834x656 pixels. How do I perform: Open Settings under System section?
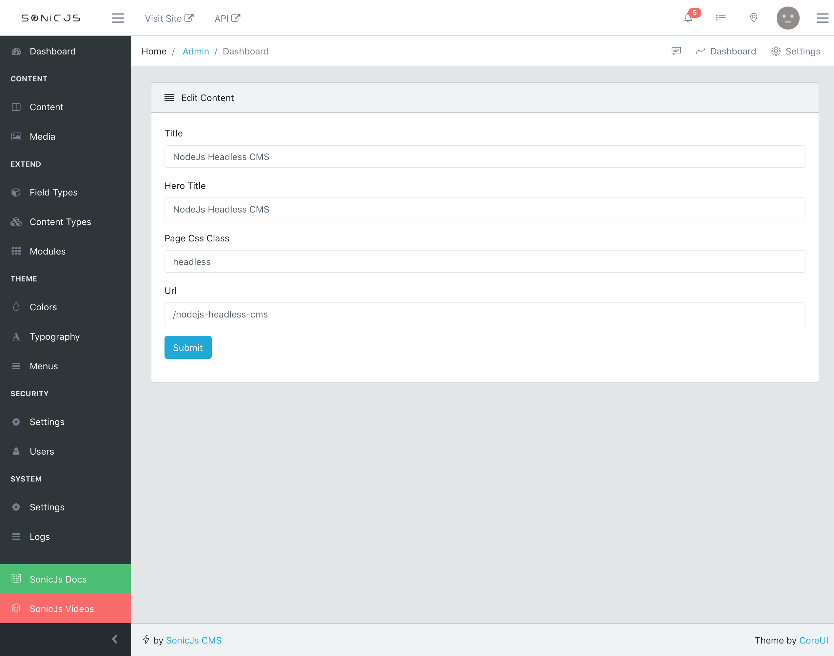pos(66,507)
